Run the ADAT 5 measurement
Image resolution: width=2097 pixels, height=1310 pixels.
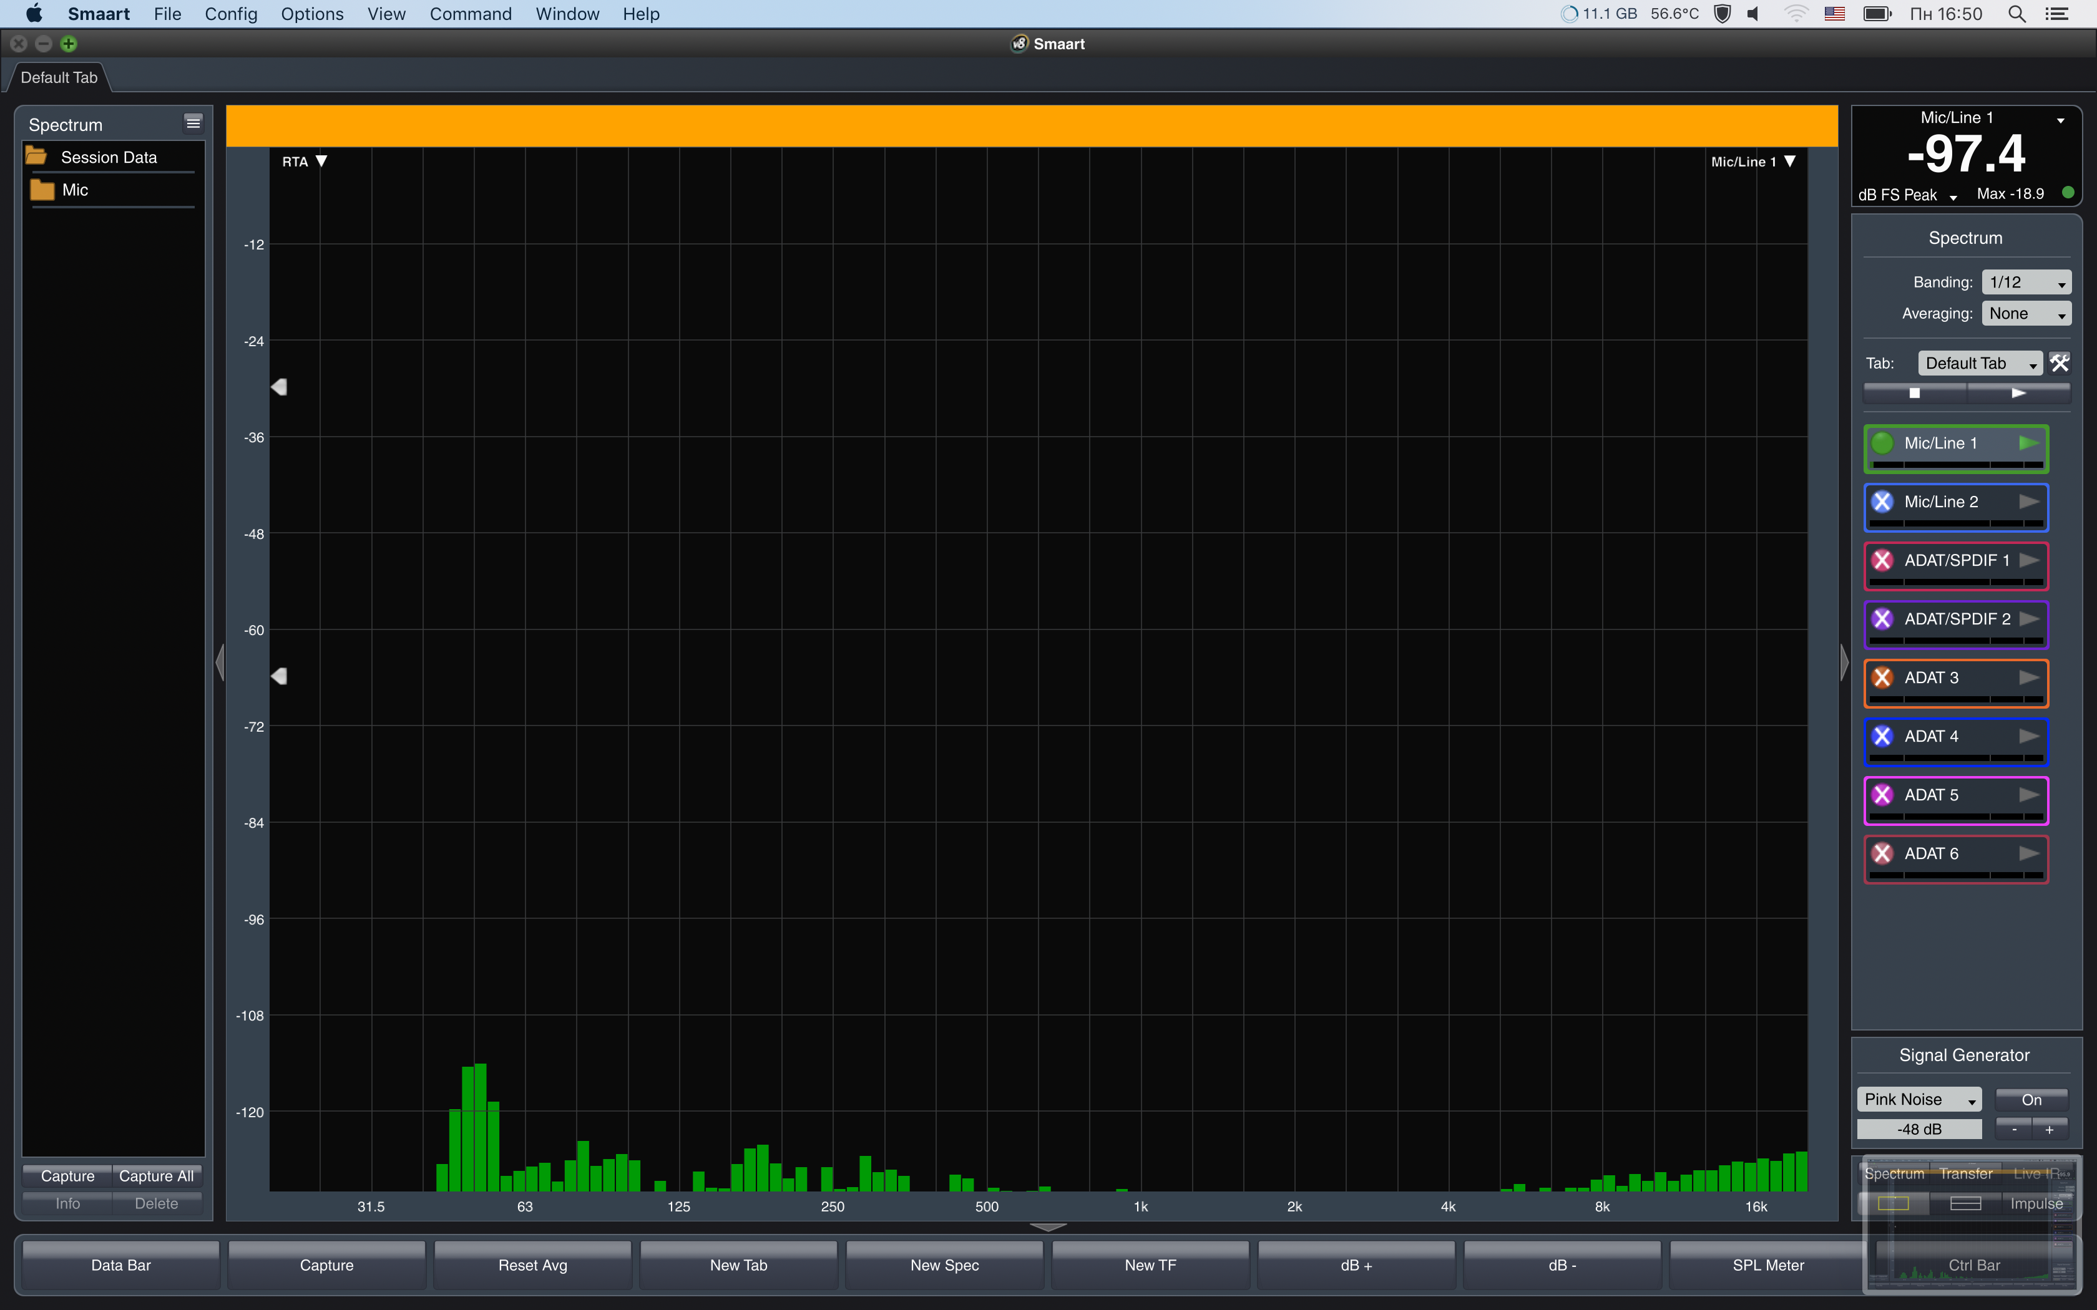(2028, 795)
